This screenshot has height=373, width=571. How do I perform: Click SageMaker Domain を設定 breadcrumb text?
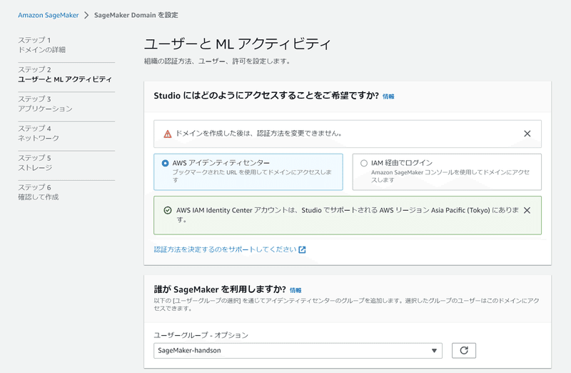(136, 15)
